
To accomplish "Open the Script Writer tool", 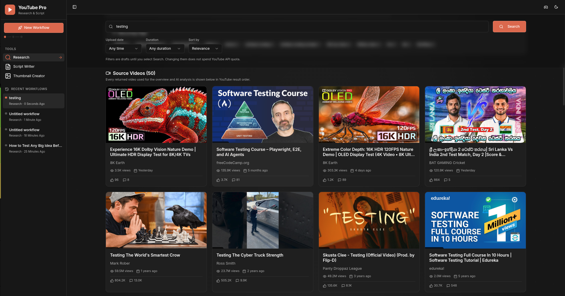I will 34,67.
